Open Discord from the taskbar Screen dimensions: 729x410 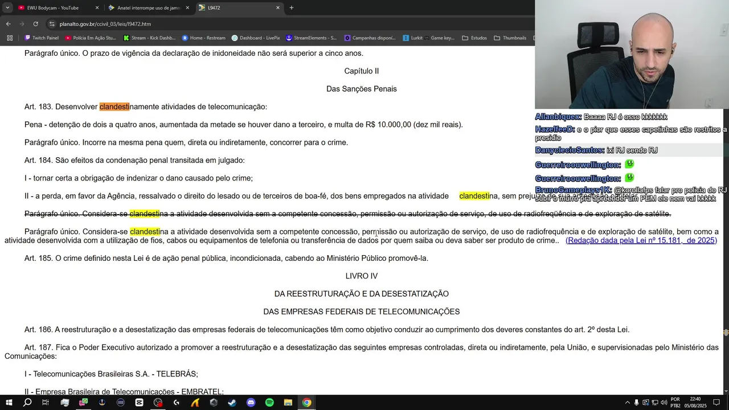click(251, 402)
